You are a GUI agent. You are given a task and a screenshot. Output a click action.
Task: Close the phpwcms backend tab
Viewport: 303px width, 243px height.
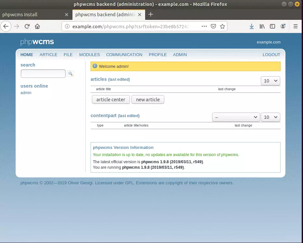[140, 15]
